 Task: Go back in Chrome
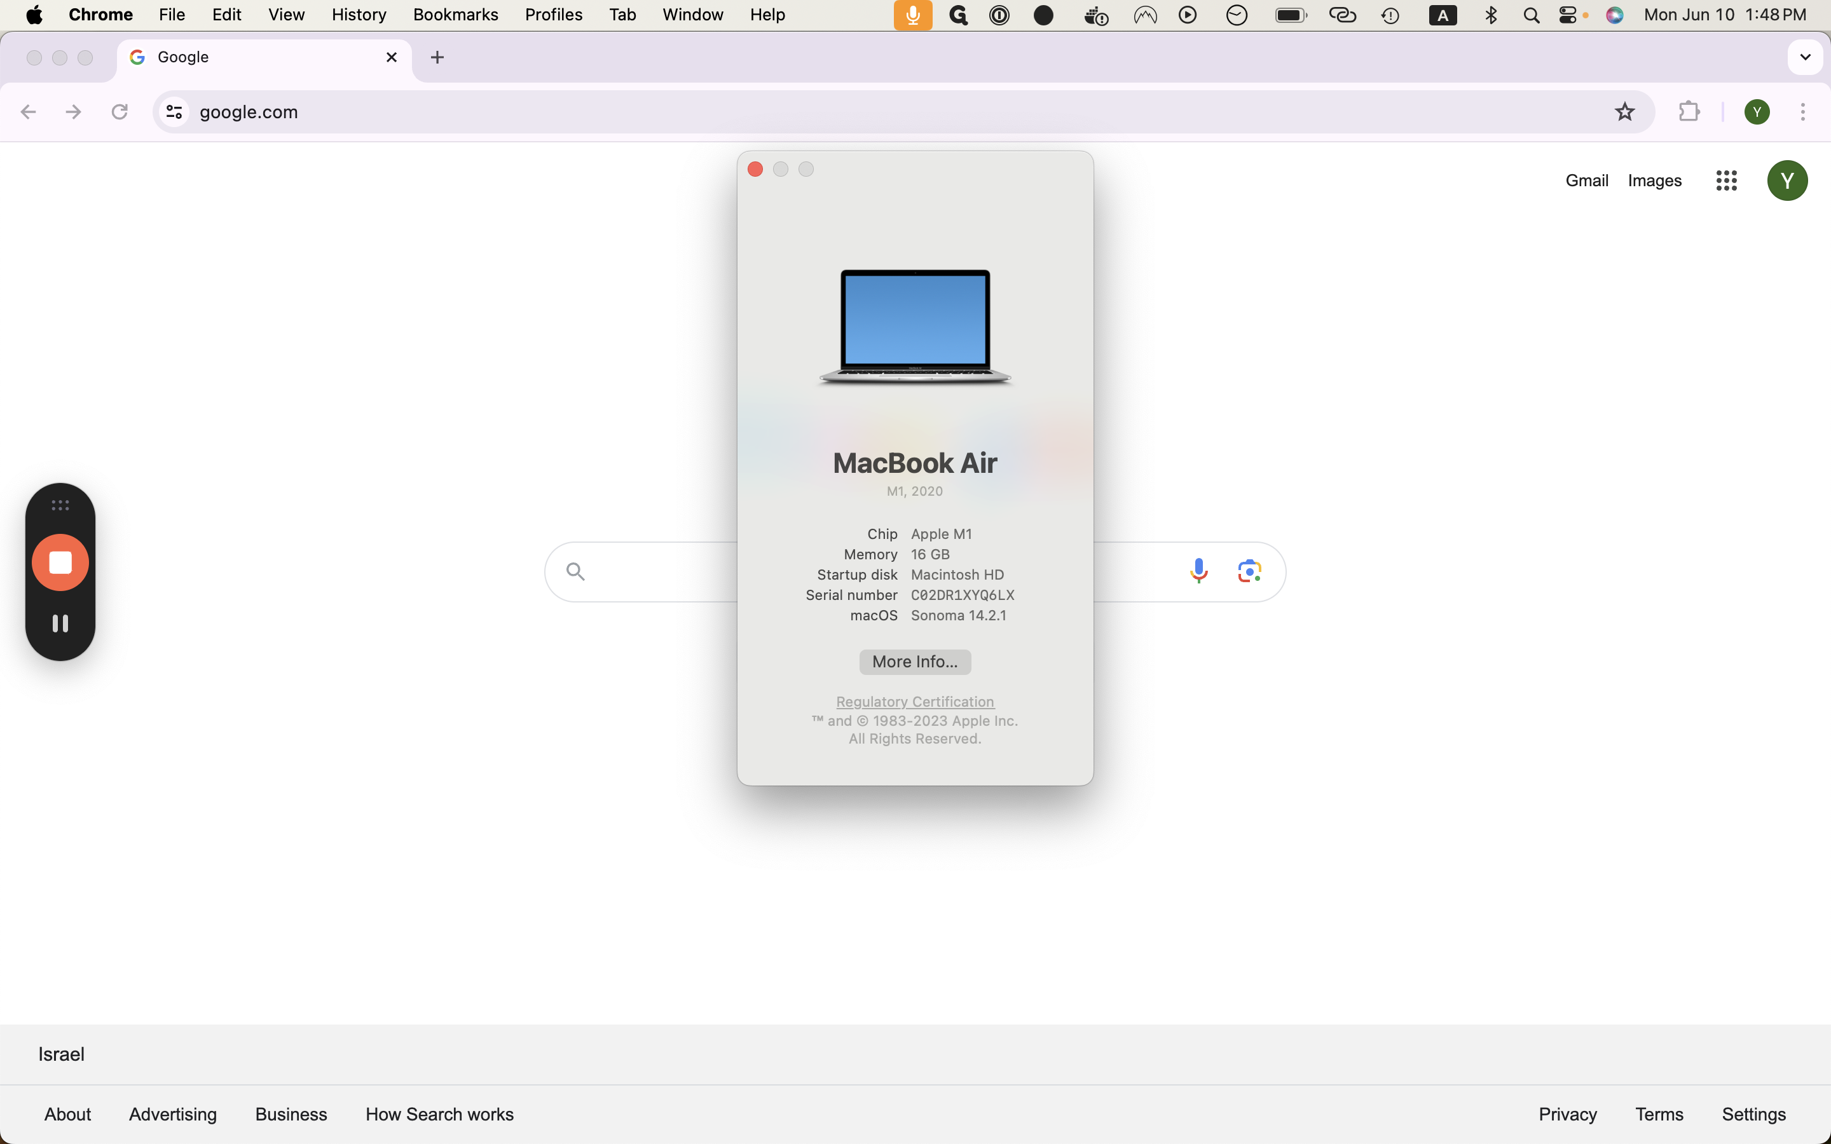click(29, 112)
